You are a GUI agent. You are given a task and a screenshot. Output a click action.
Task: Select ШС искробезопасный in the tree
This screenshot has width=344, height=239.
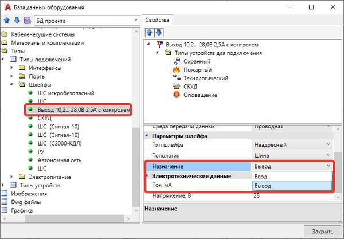65,93
